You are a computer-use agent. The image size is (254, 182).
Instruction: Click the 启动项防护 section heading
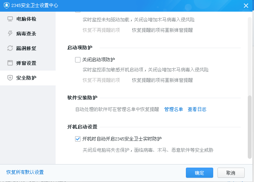pyautogui.click(x=80, y=48)
